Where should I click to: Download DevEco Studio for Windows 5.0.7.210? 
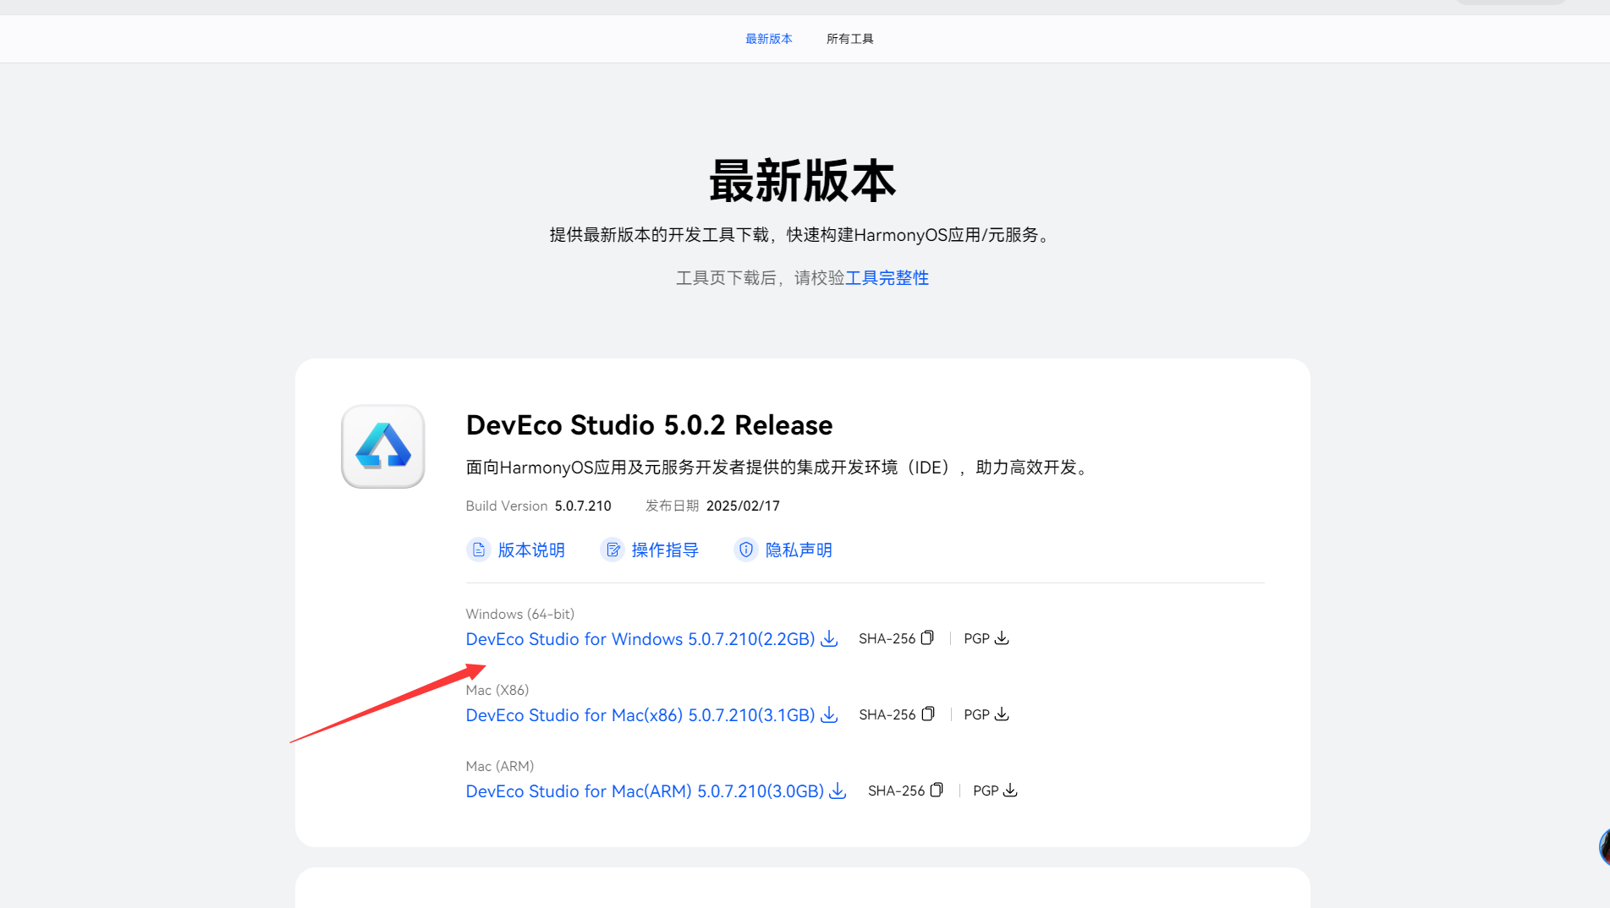click(640, 639)
